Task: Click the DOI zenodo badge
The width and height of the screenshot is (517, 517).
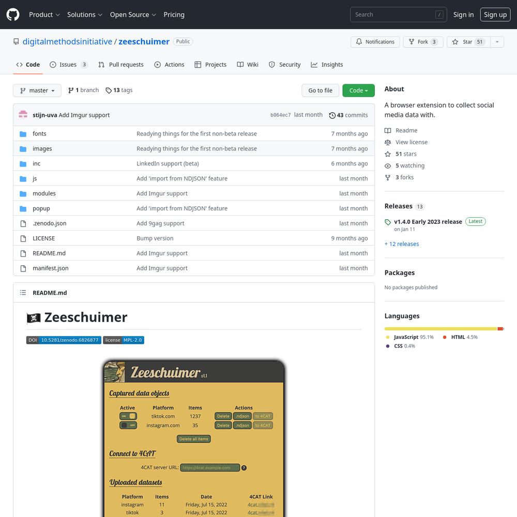Action: (x=64, y=340)
